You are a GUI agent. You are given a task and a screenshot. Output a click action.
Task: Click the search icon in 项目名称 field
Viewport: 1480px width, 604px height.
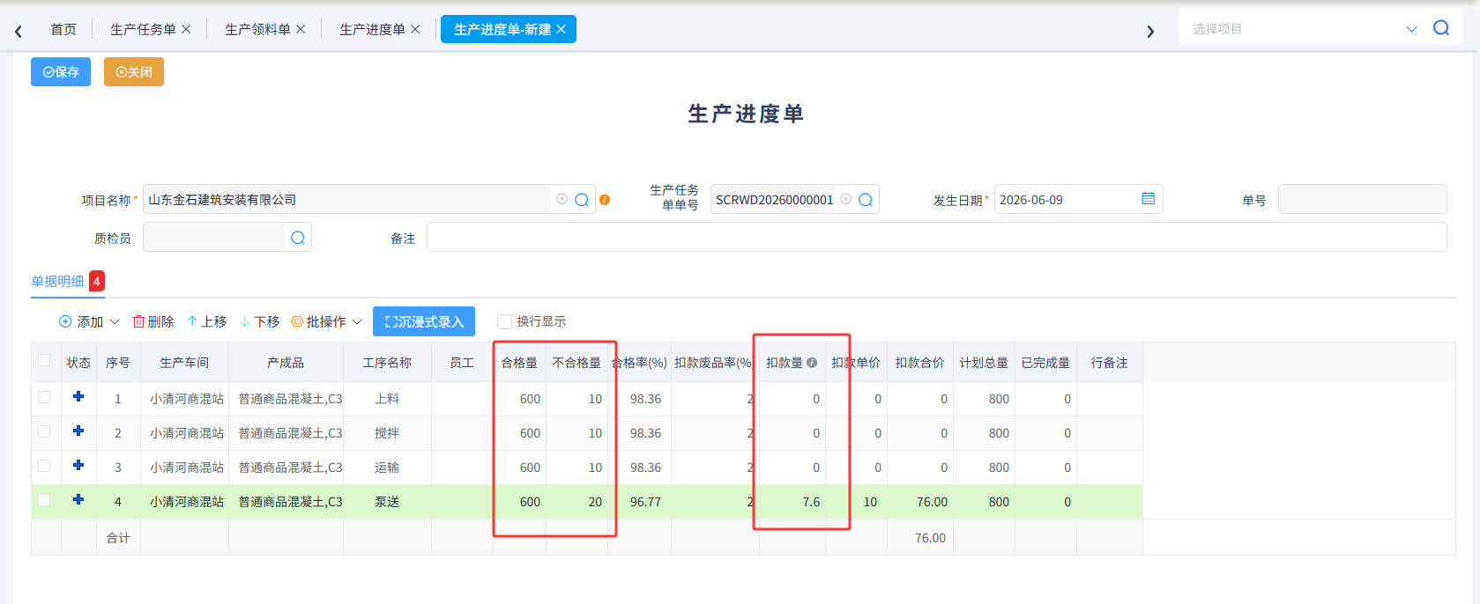click(582, 200)
